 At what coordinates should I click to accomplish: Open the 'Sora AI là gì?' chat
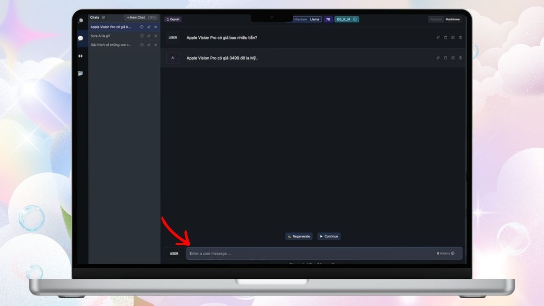(100, 36)
